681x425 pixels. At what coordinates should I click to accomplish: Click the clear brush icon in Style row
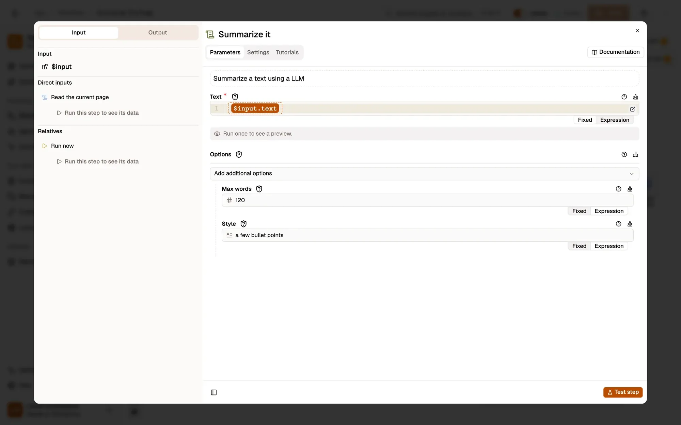[x=630, y=224]
